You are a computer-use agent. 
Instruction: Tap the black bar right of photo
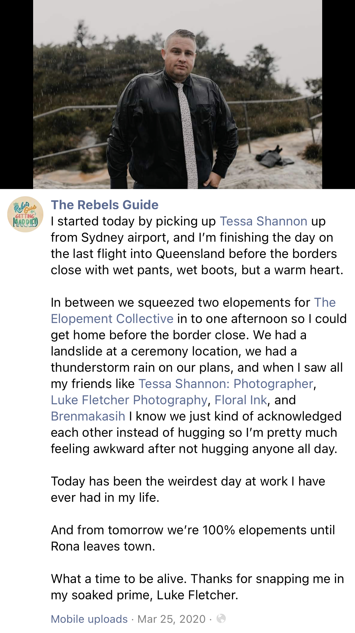pyautogui.click(x=338, y=94)
